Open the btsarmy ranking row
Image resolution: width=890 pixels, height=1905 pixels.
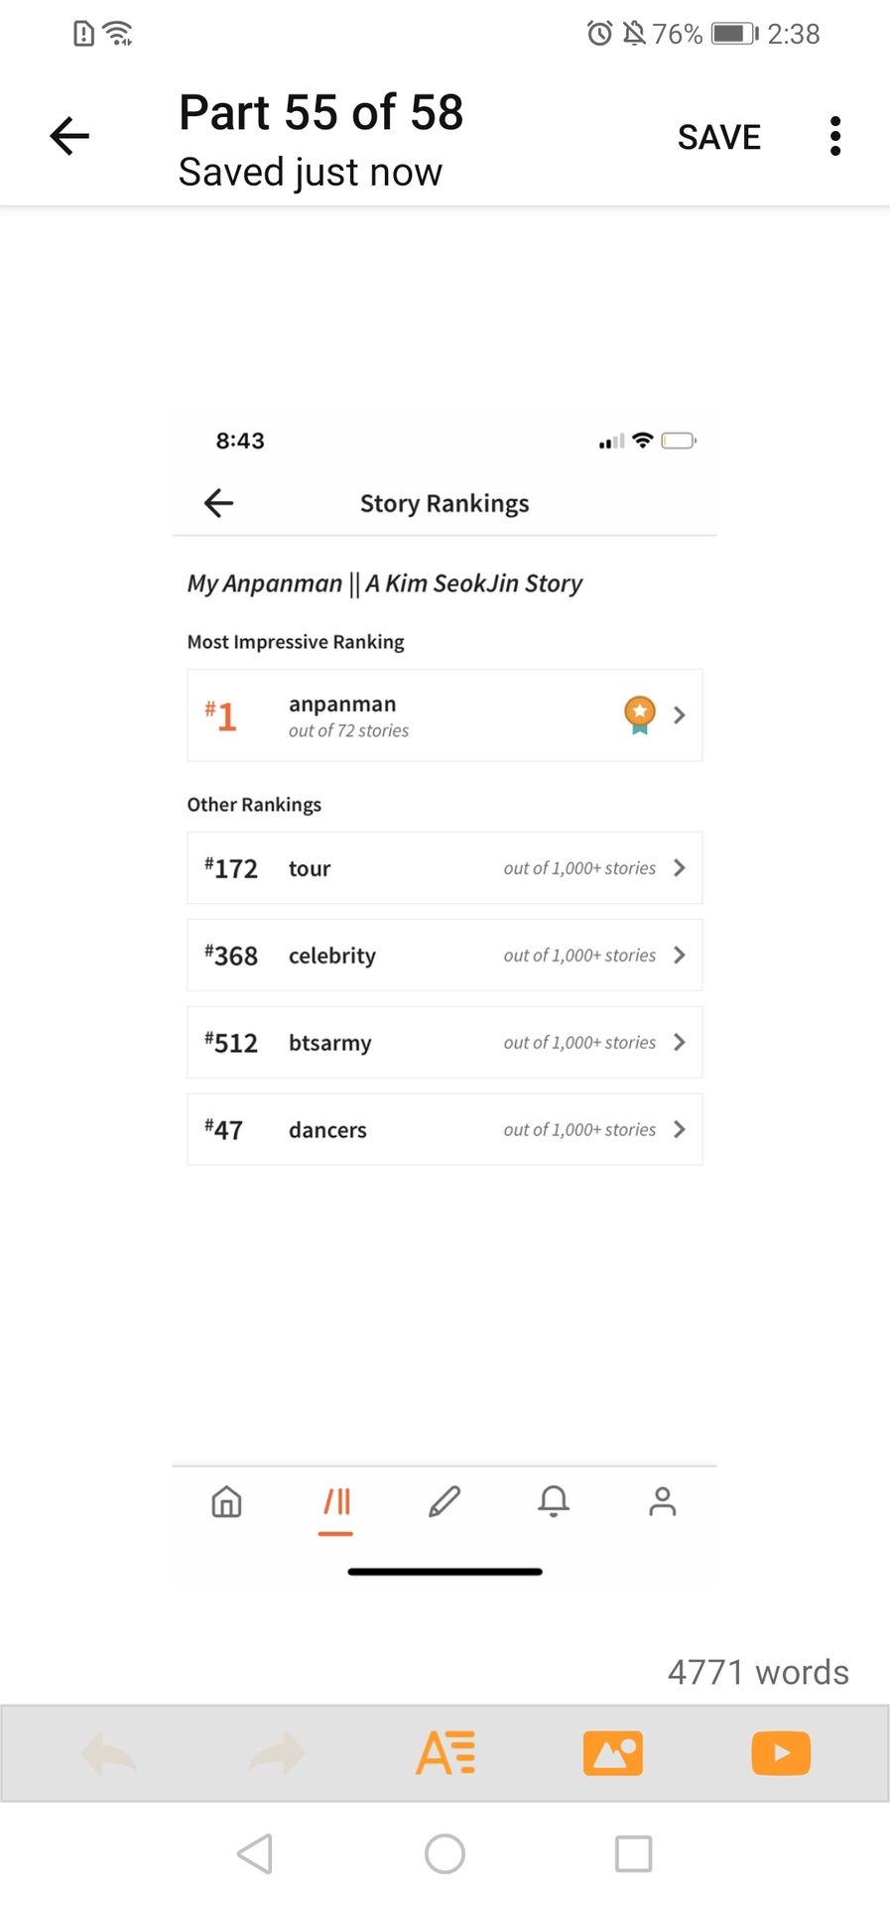coord(445,1042)
